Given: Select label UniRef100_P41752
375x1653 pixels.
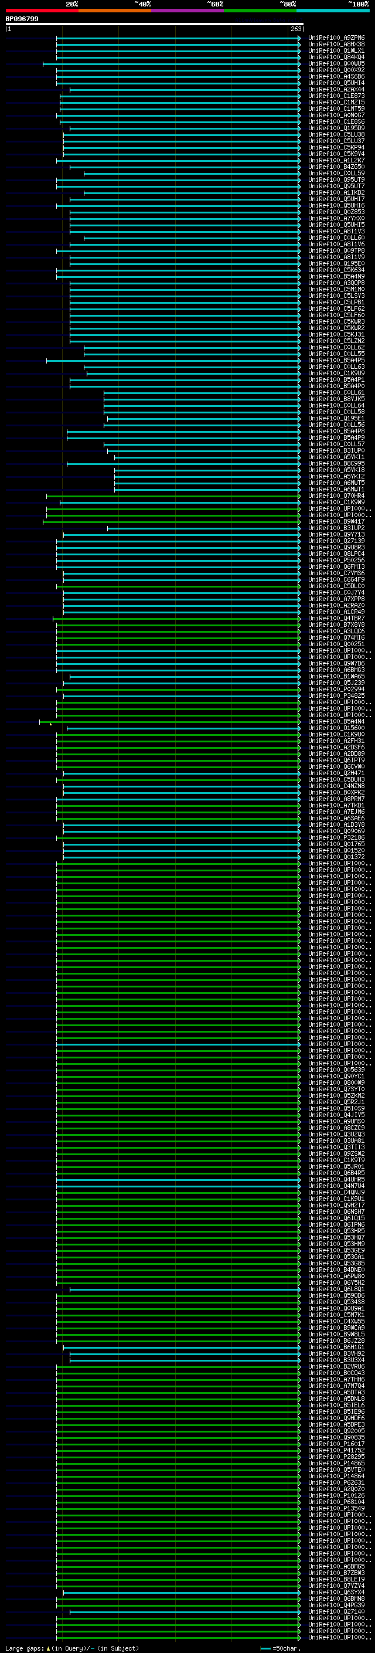Looking at the screenshot, I should click(x=336, y=1450).
